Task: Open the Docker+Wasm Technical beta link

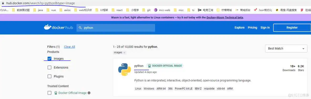Action: point(225,17)
